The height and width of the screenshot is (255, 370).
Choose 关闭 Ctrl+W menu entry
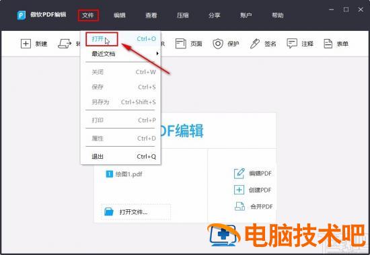point(121,72)
